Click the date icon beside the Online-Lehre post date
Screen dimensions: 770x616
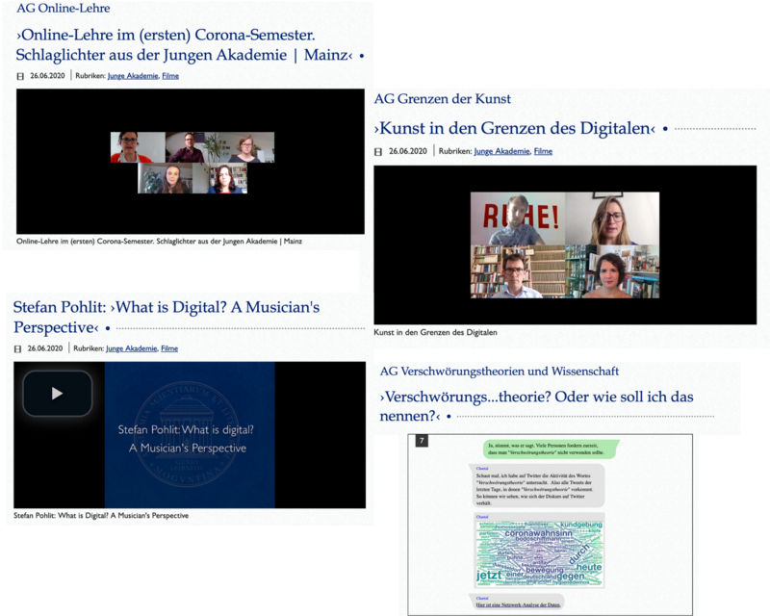21,76
